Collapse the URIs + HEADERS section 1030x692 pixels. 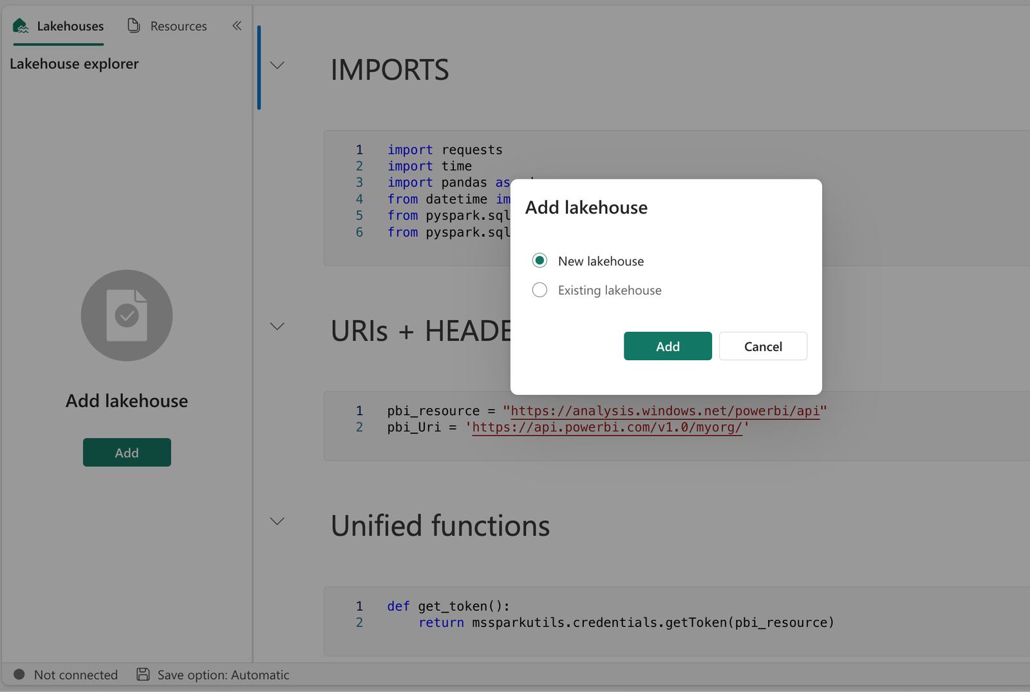(x=277, y=327)
